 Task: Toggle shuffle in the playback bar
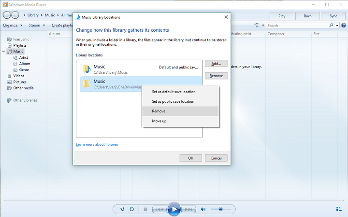(122, 209)
